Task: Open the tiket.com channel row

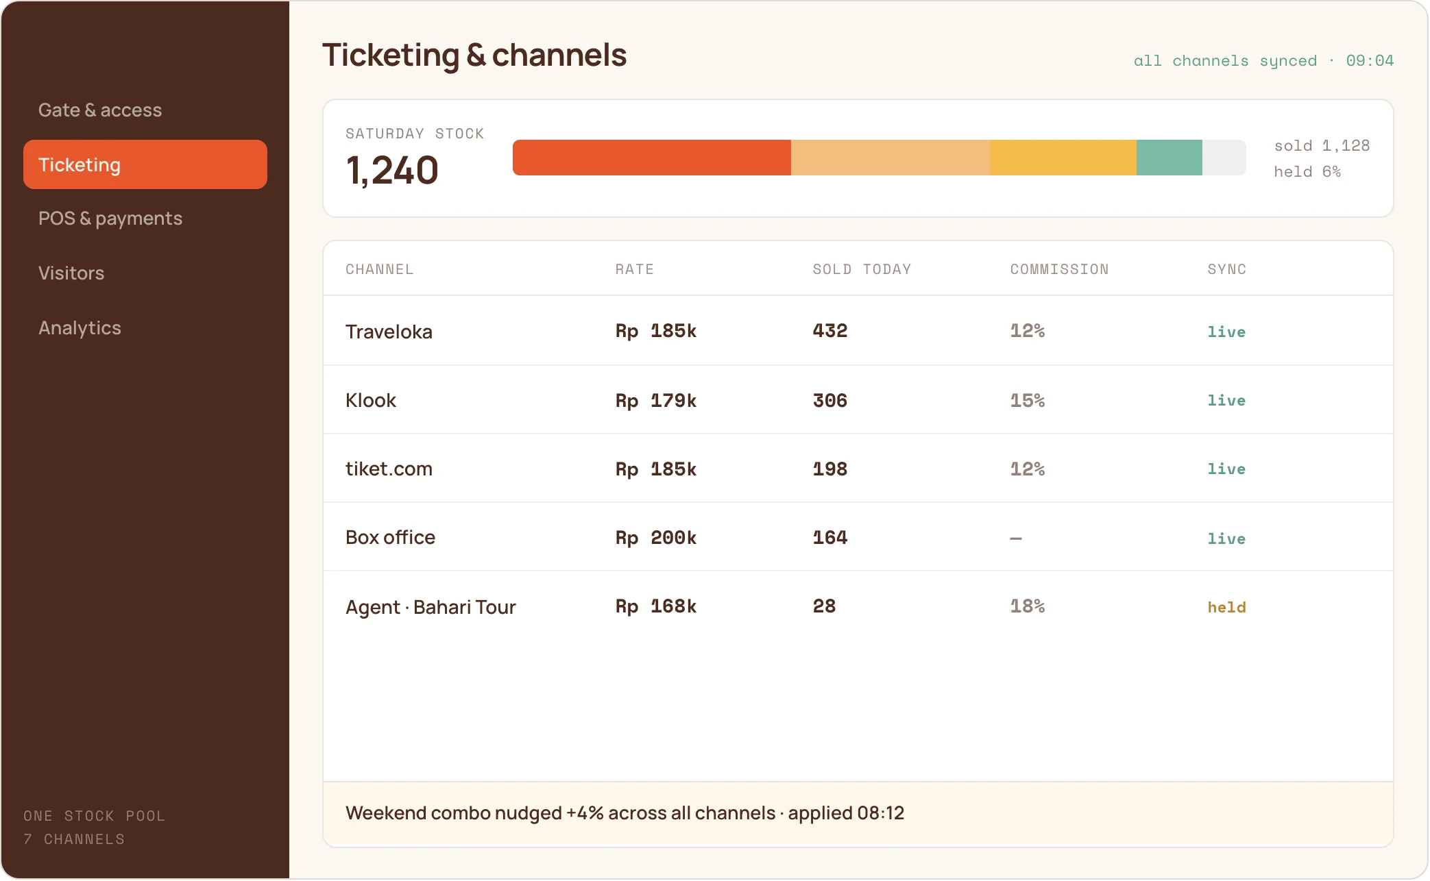Action: click(x=858, y=469)
